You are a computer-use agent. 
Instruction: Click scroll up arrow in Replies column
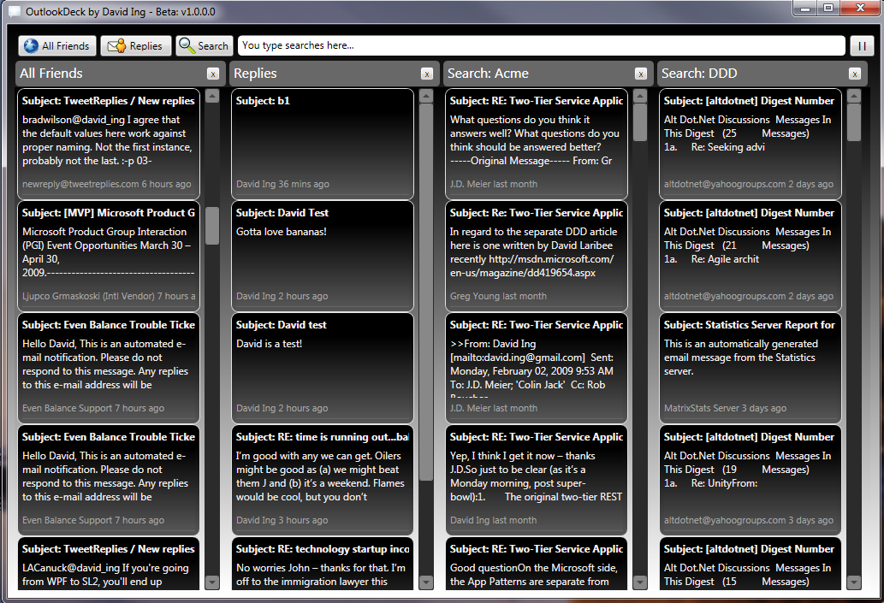426,96
